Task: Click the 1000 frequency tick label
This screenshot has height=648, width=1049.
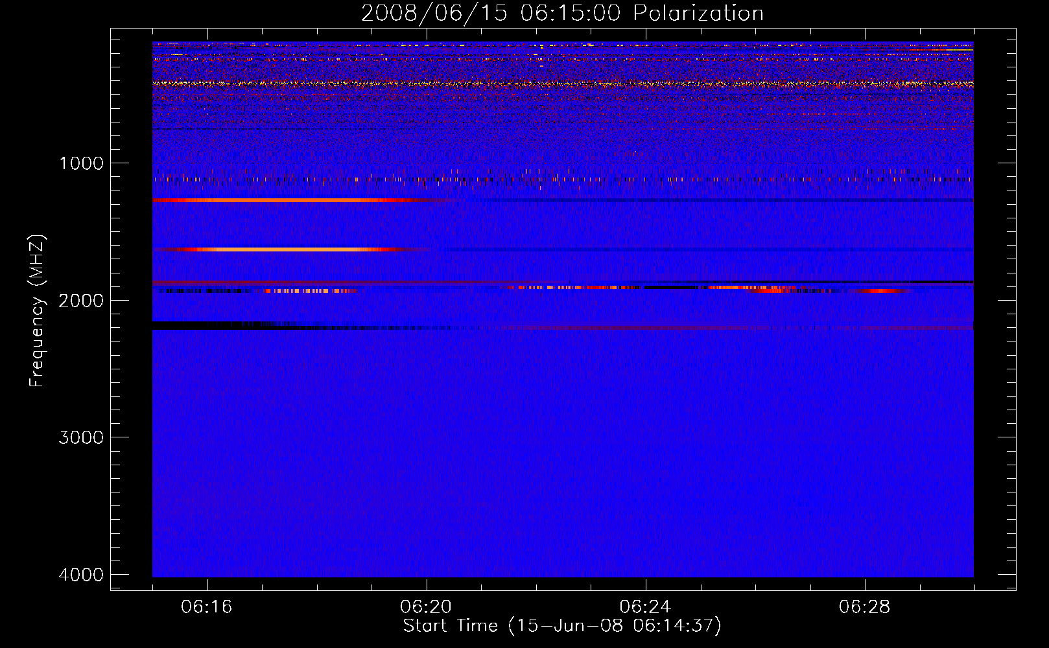Action: [x=81, y=163]
